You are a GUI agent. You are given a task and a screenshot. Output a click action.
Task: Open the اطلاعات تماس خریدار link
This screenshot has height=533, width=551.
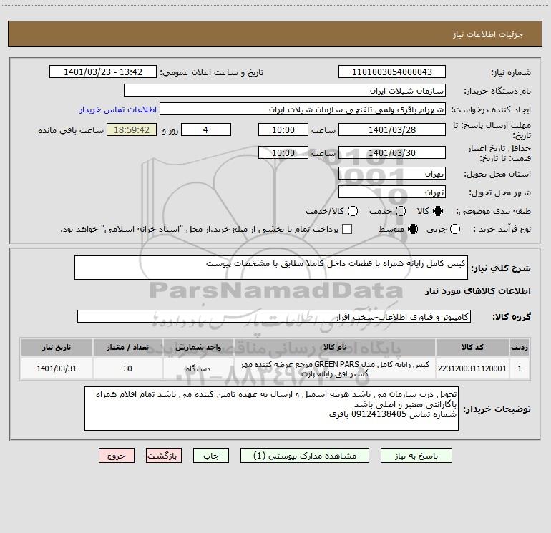(x=118, y=109)
